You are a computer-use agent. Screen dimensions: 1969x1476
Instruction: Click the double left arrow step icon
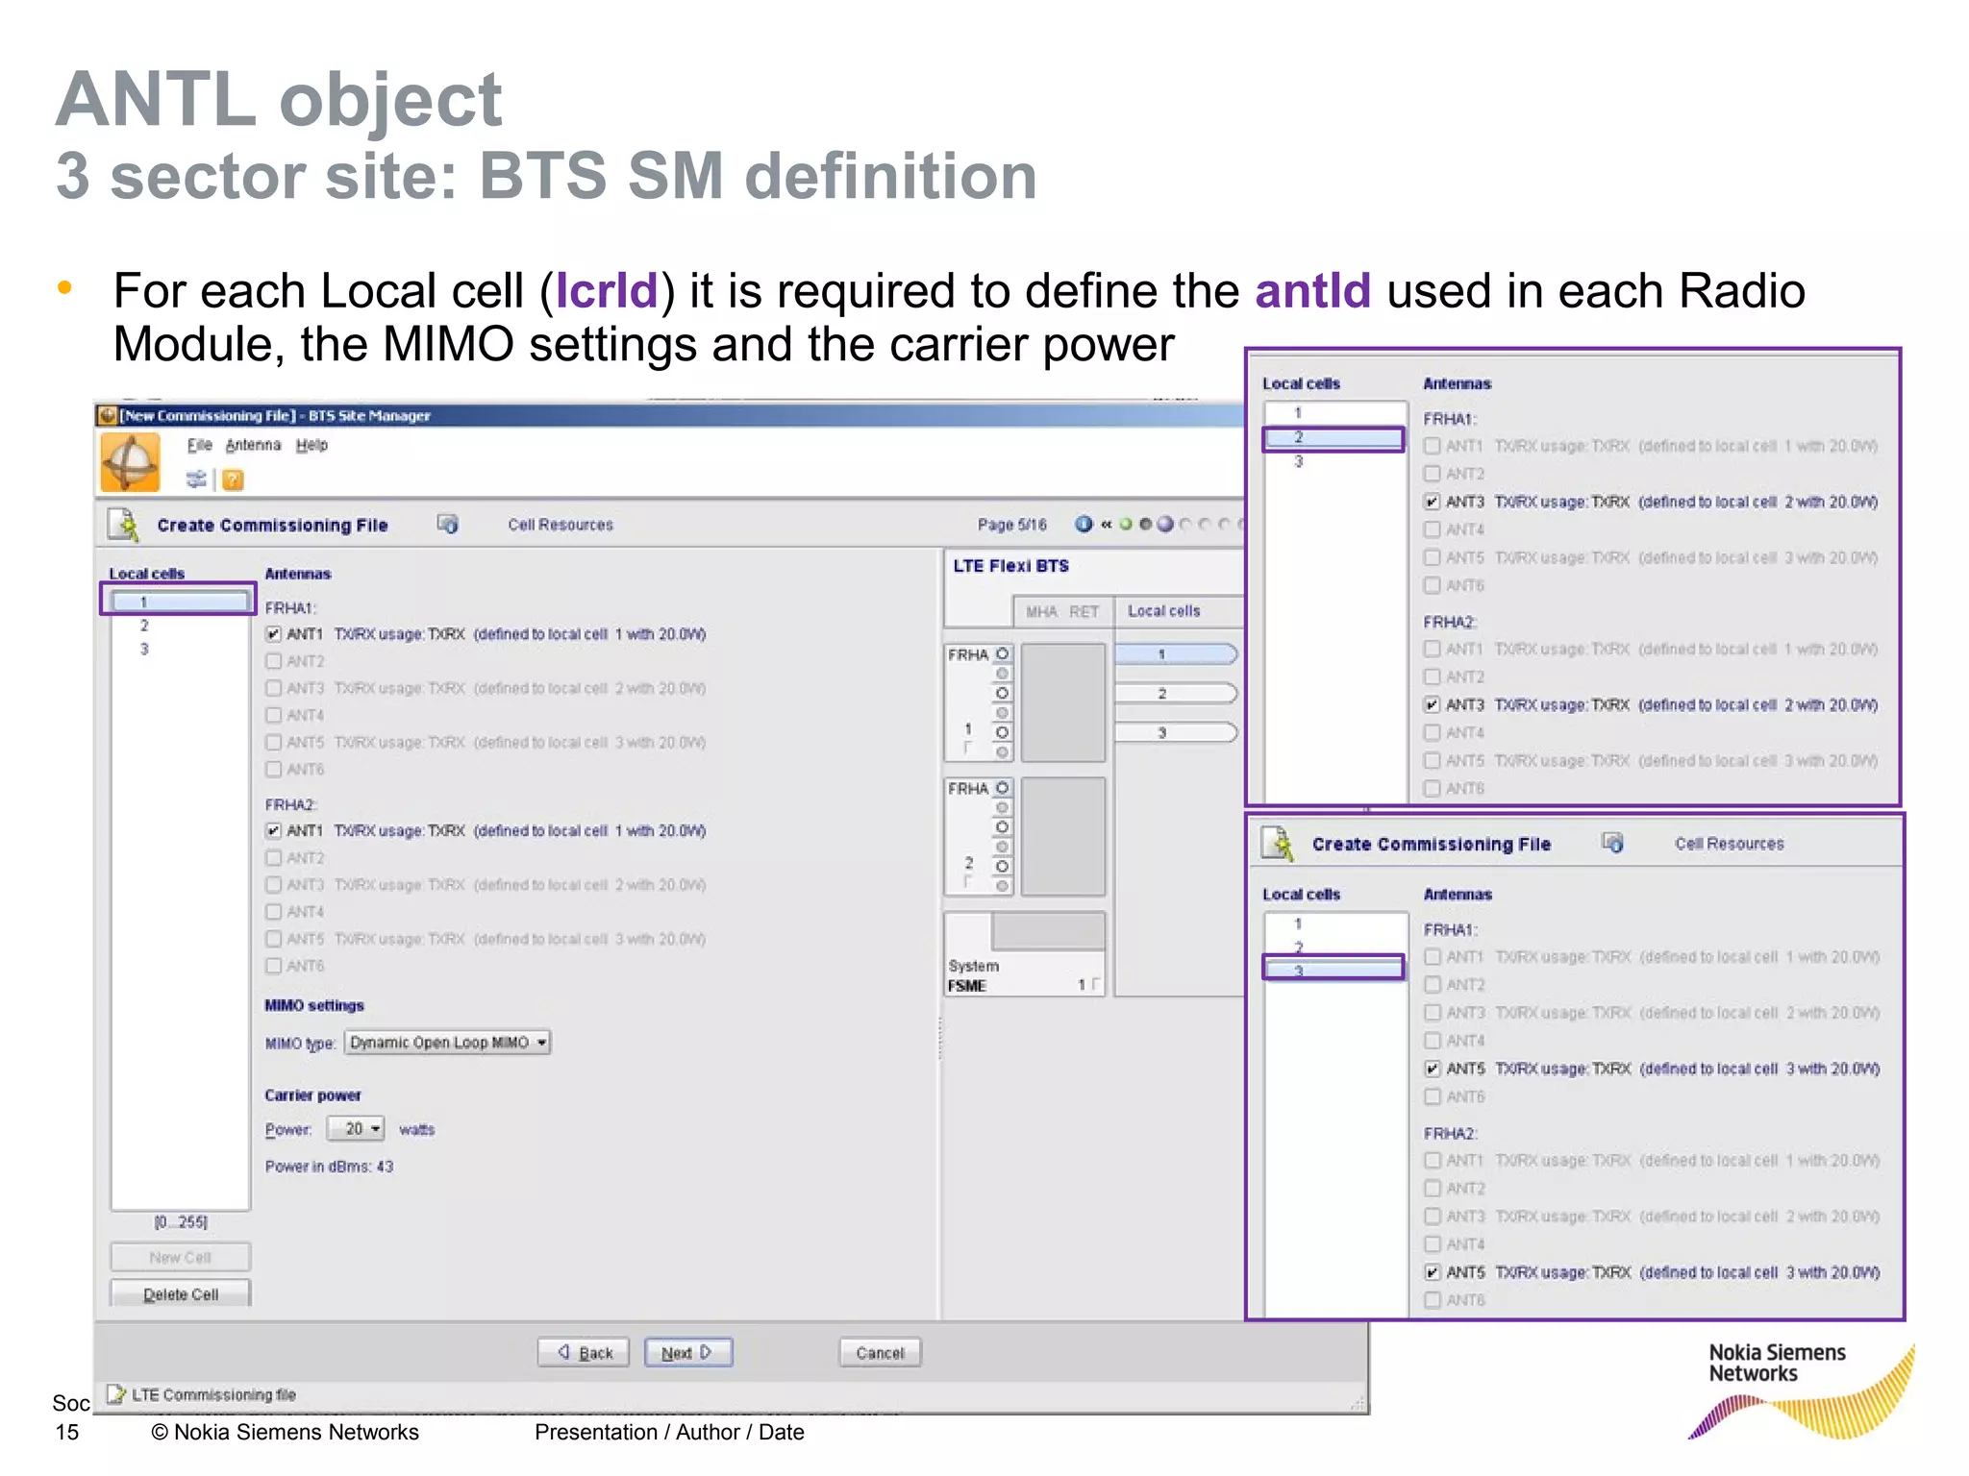pos(1106,524)
